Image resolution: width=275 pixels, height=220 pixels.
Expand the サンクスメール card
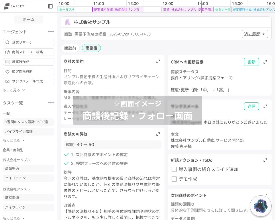coord(265,106)
